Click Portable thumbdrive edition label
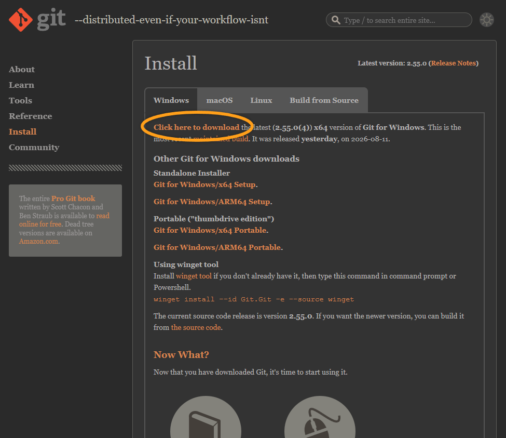This screenshot has width=506, height=438. coord(214,219)
